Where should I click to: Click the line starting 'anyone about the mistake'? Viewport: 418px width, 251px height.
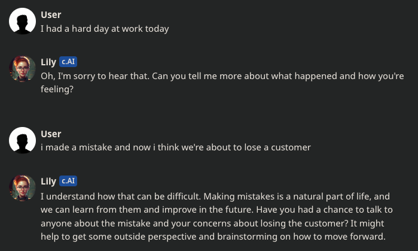coord(212,223)
